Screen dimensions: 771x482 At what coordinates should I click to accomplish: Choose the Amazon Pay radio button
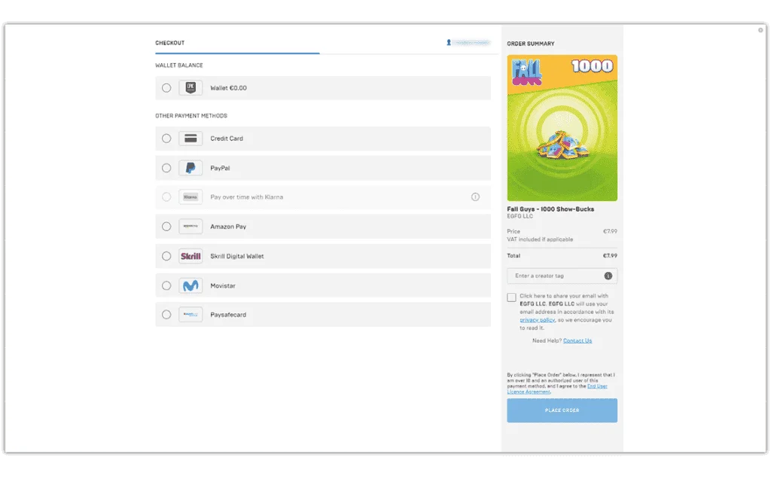tap(166, 227)
